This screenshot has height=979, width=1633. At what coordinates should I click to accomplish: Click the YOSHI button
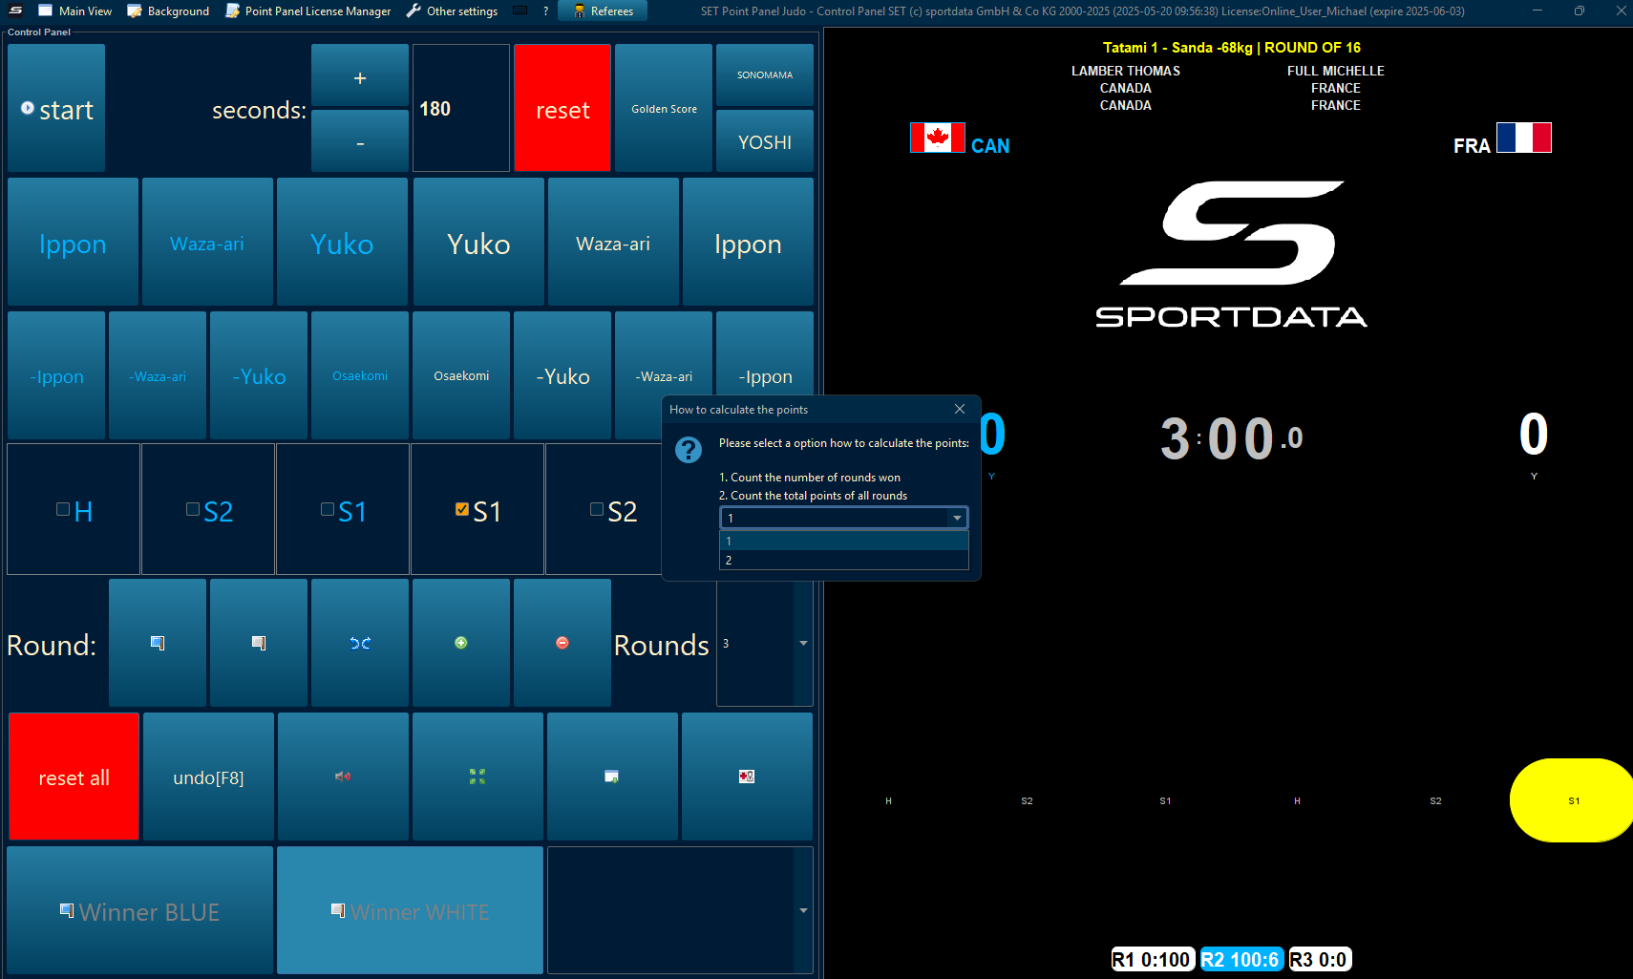point(765,141)
